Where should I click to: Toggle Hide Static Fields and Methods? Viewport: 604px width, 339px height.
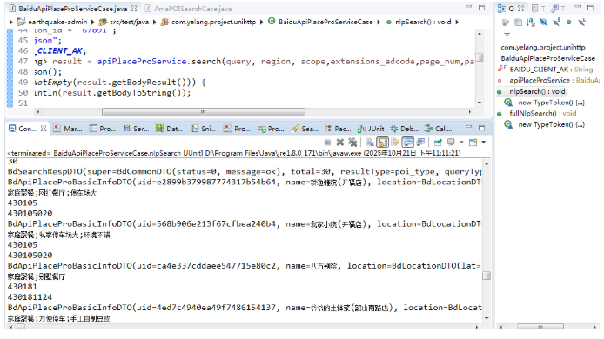[x=556, y=23]
